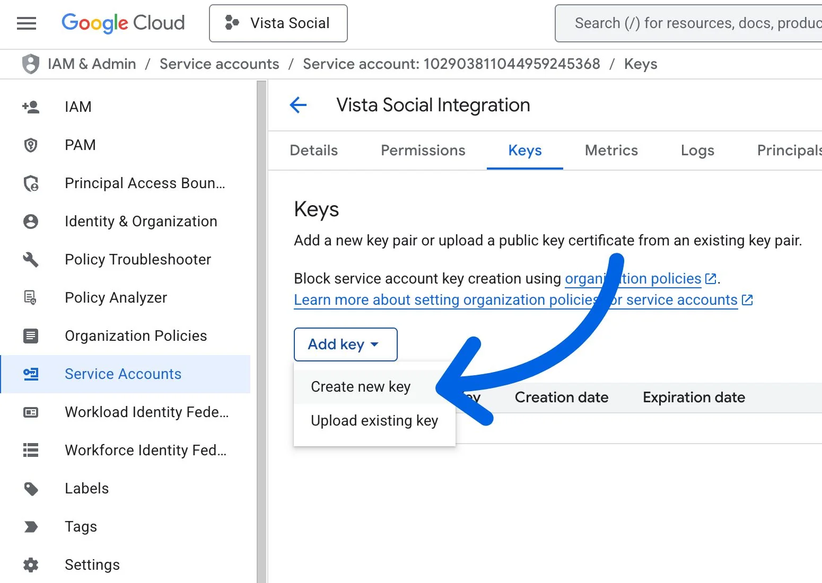822x583 pixels.
Task: Sort by Expiration date column header
Action: click(x=694, y=397)
